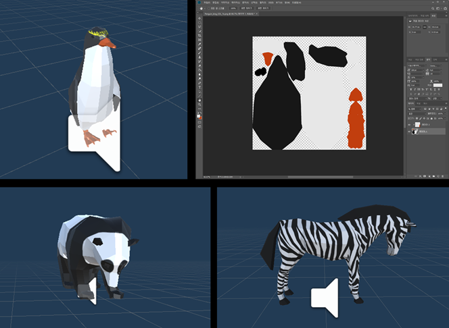449x328 pixels.
Task: Select the Penguin_king_COL_1k.png document tab
Action: click(x=230, y=13)
